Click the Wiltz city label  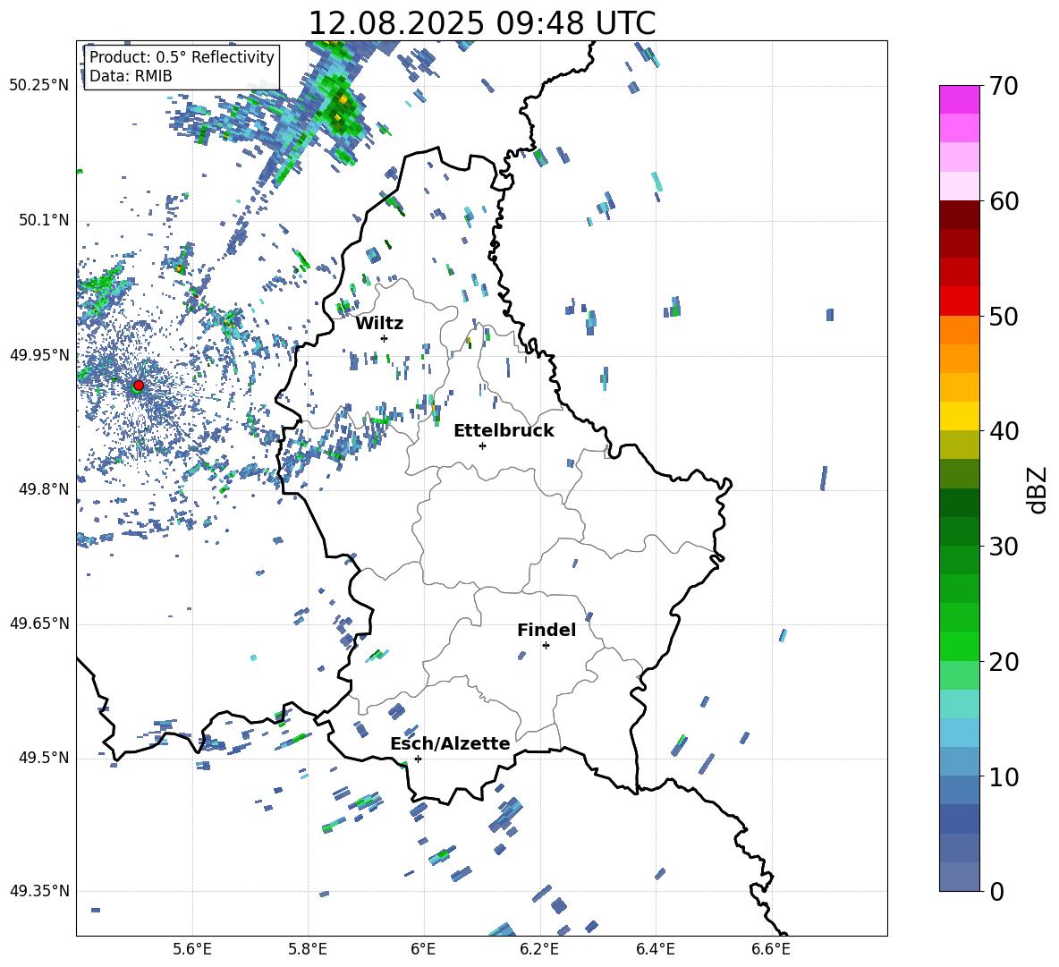coord(379,324)
